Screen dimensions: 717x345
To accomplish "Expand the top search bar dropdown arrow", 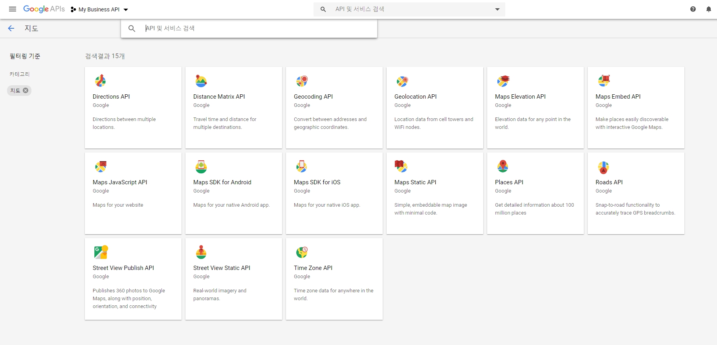I will (x=497, y=9).
